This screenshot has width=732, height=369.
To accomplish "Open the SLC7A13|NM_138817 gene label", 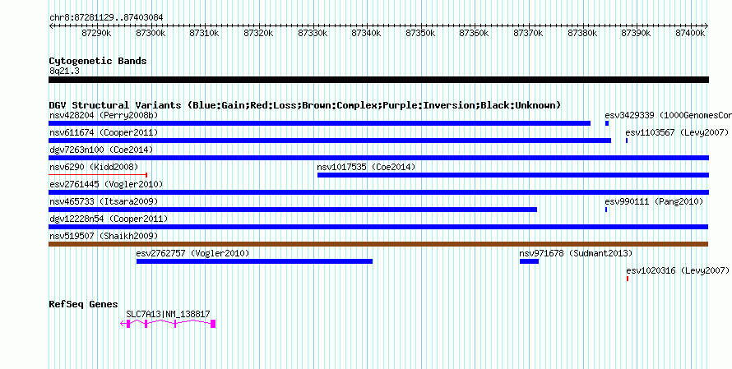I will (168, 315).
